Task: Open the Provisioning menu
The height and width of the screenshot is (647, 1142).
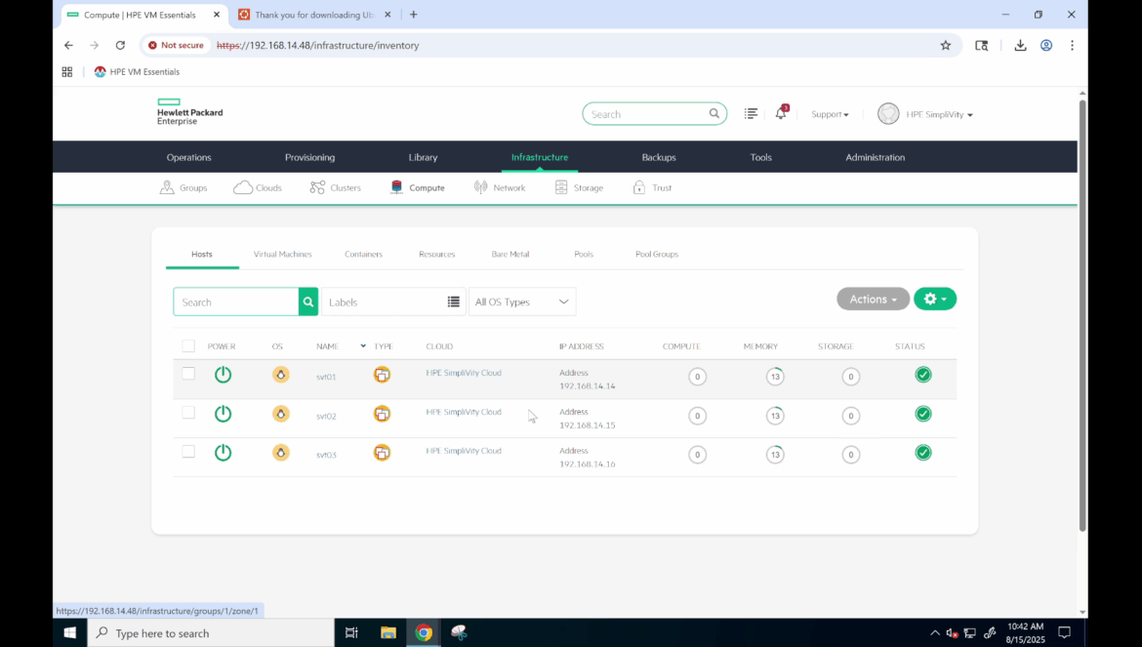Action: 309,157
